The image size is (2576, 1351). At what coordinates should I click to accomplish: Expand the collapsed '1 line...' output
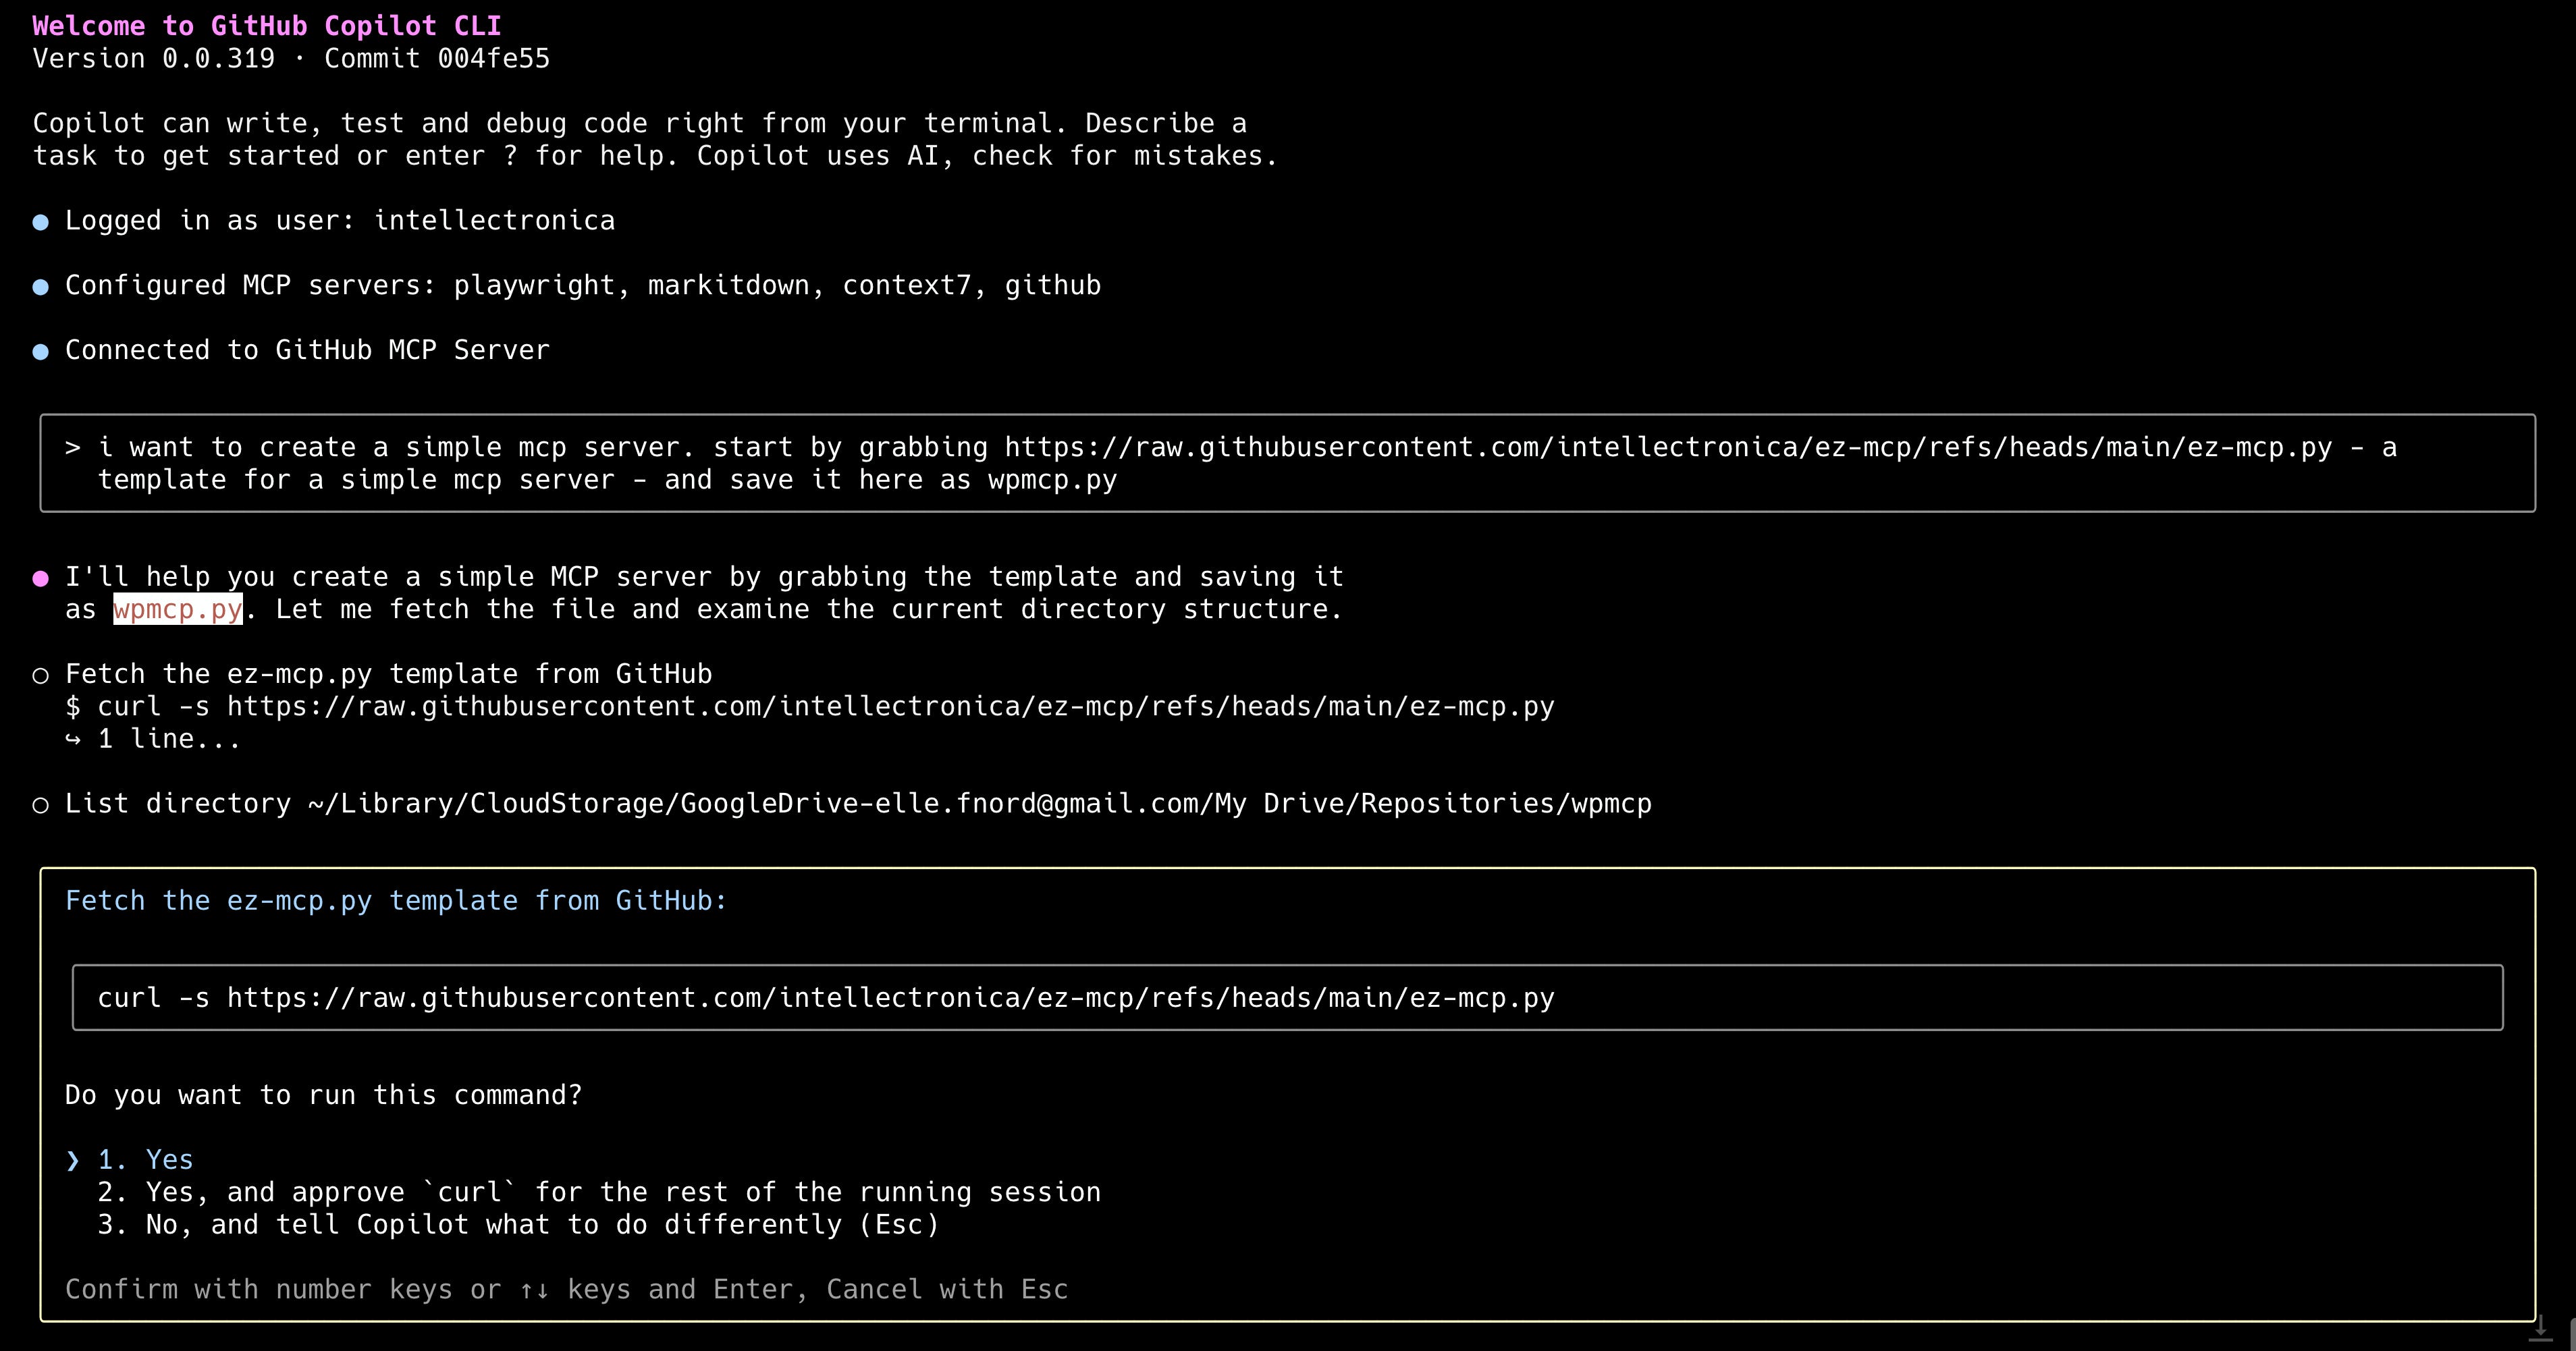point(168,739)
